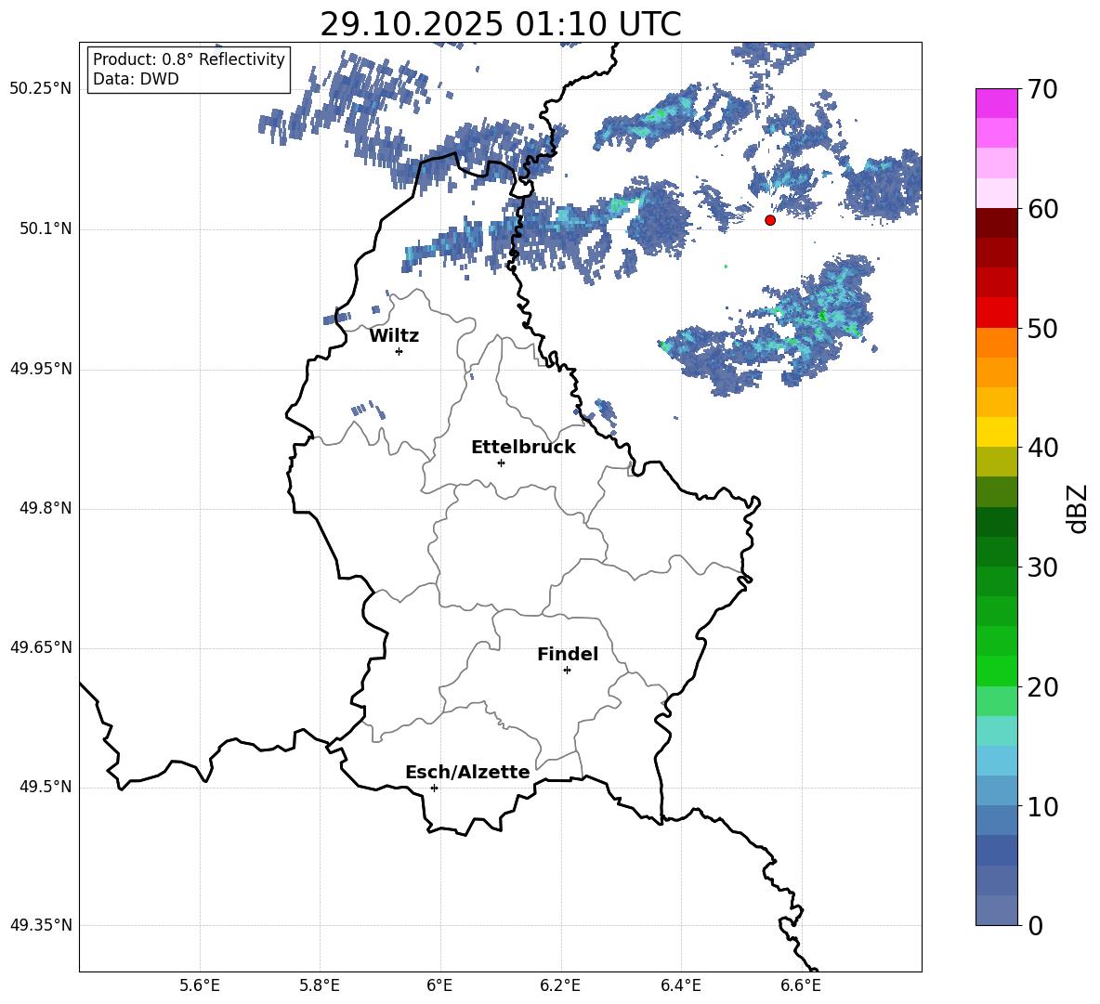Click the 6.4°E longitude label
This screenshot has width=1100, height=1004.
(680, 986)
